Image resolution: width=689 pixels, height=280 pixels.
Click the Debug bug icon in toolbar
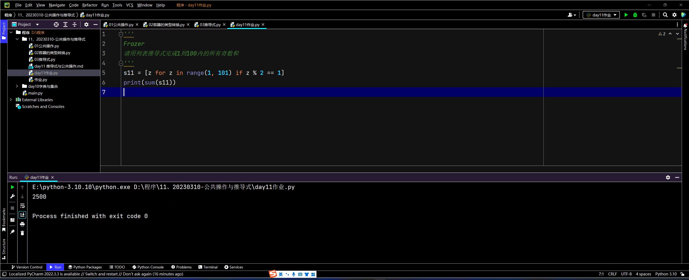click(635, 15)
